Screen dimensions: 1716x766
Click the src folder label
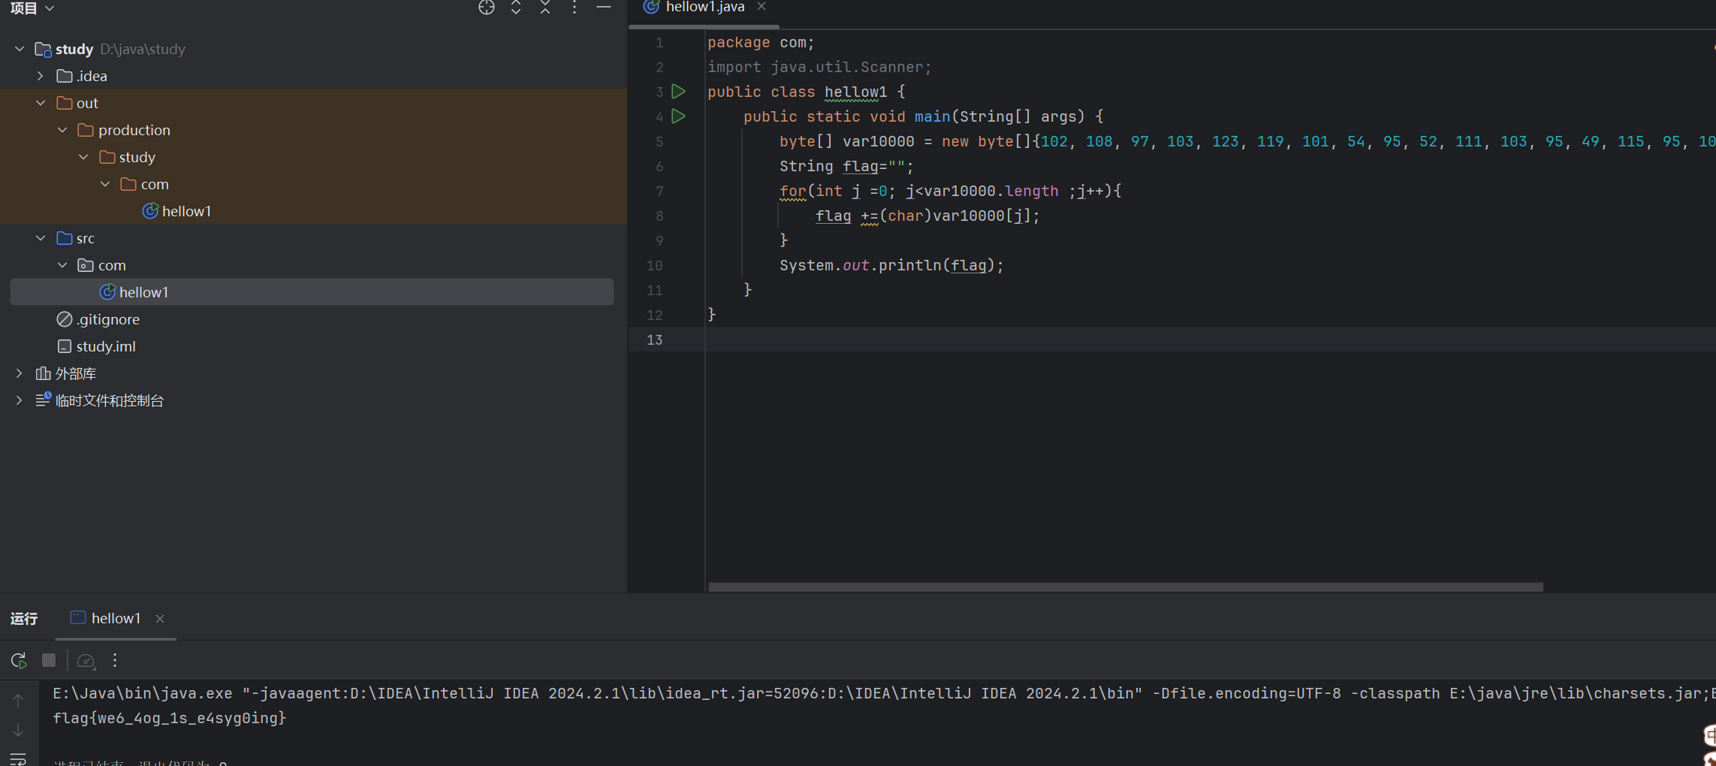click(x=86, y=238)
